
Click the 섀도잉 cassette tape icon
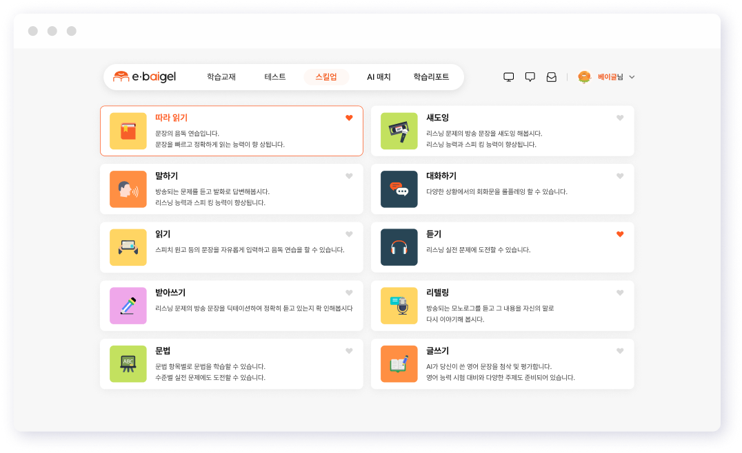click(x=399, y=131)
